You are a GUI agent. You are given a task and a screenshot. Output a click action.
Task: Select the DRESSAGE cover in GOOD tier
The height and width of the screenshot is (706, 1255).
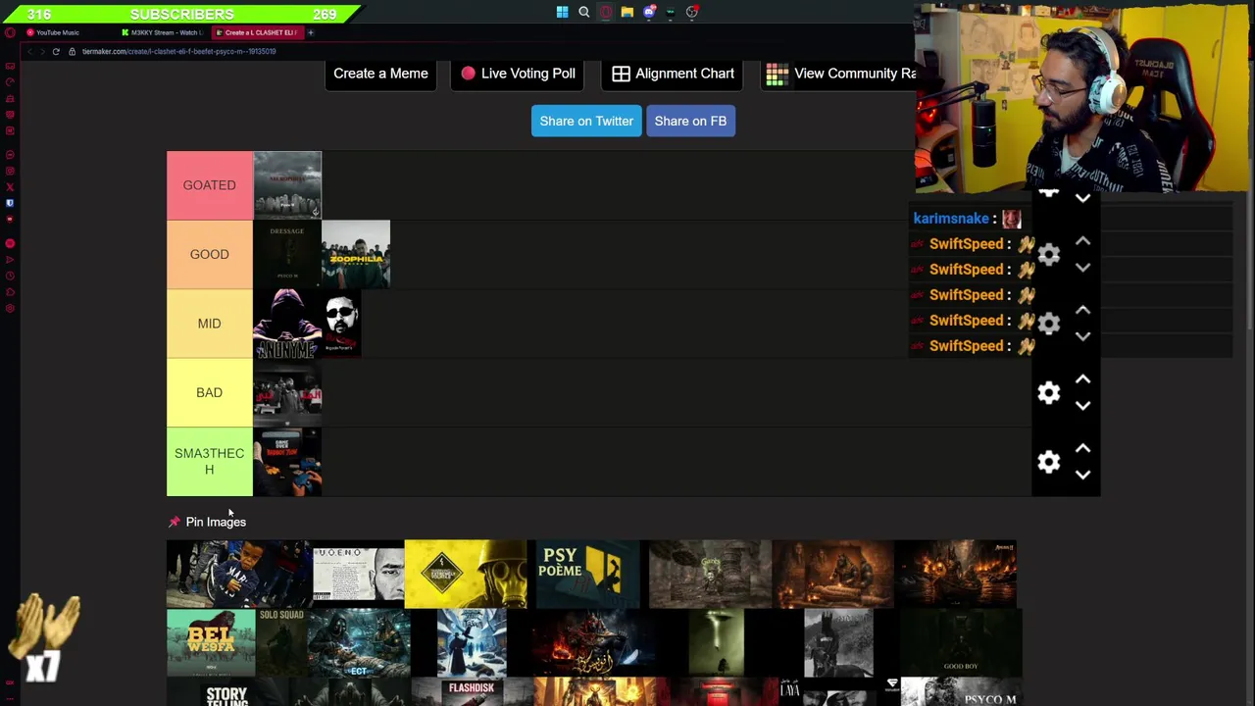point(287,254)
